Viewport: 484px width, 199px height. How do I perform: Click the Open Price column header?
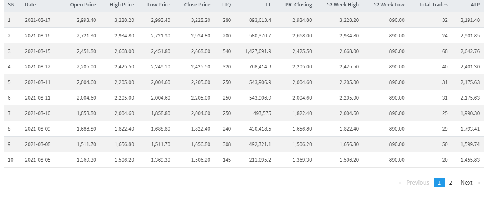pos(83,5)
